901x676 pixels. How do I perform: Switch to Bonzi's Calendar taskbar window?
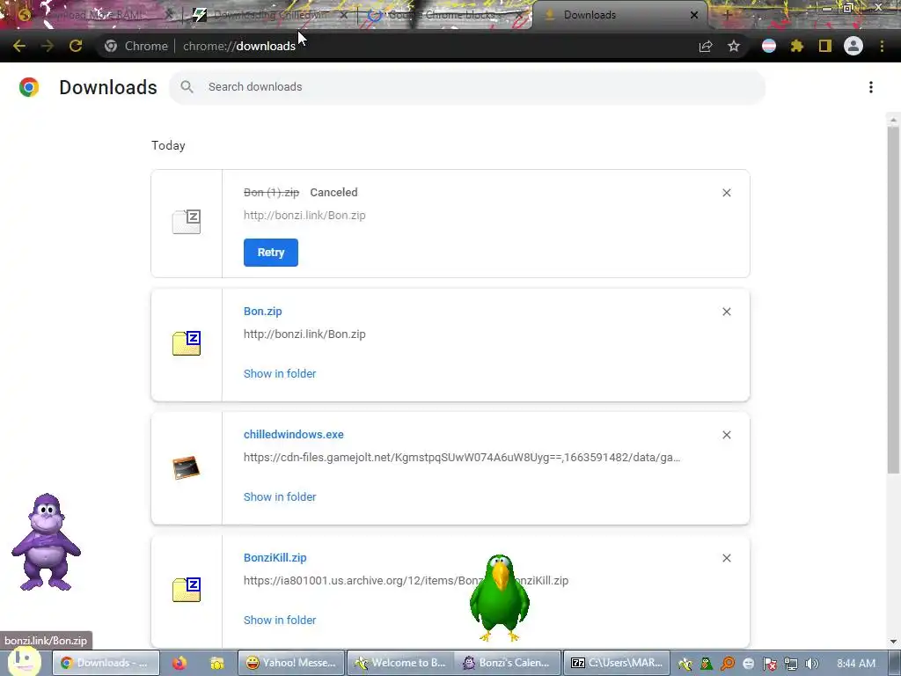508,663
